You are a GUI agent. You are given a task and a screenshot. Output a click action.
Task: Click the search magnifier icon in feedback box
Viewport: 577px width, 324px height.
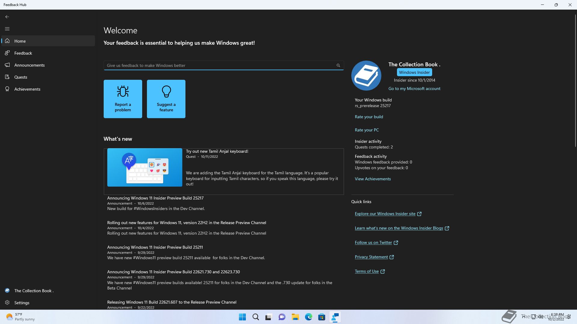click(x=338, y=65)
